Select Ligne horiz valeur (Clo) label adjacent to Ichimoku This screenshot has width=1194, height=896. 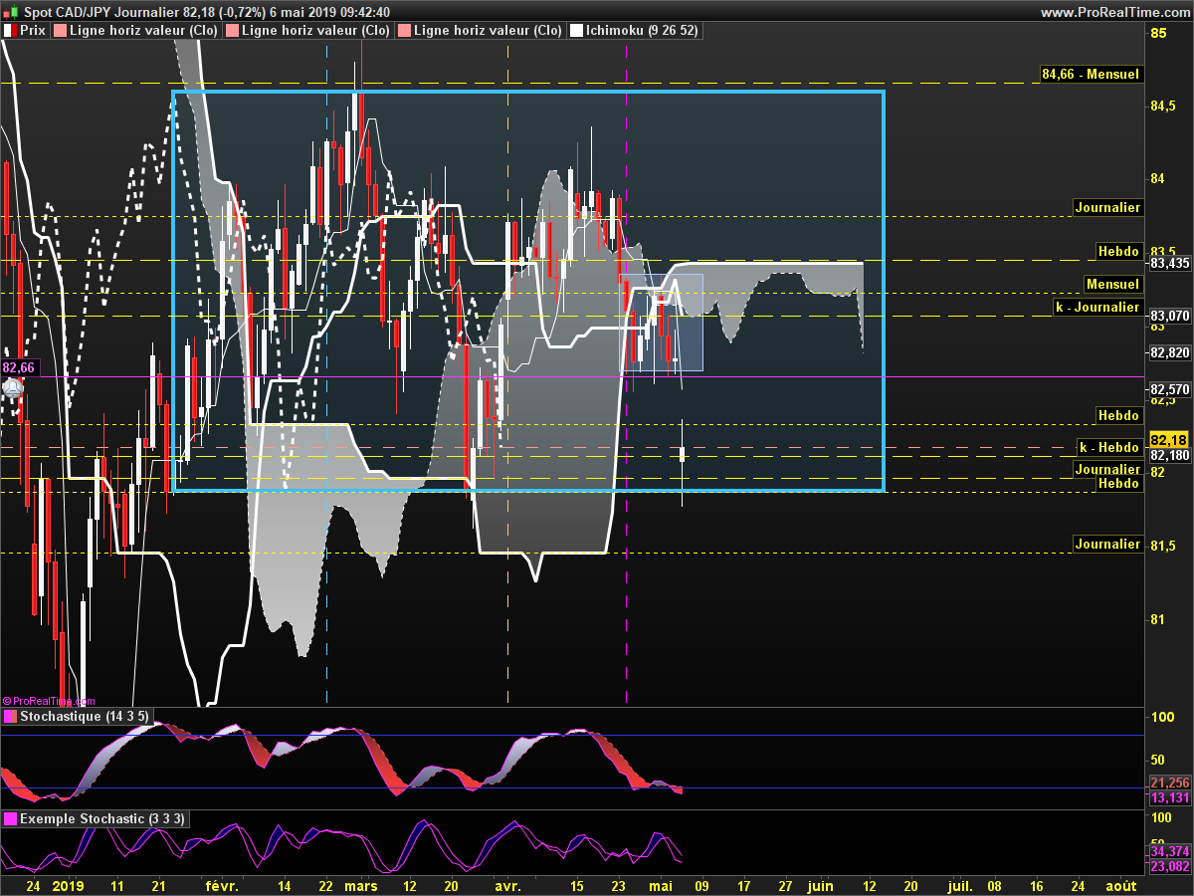click(480, 31)
